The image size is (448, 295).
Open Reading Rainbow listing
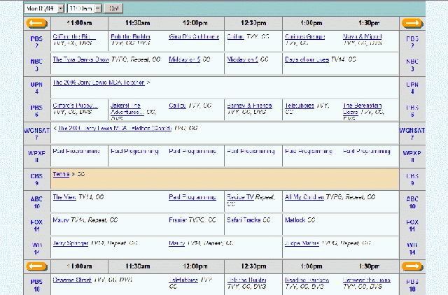(x=307, y=280)
